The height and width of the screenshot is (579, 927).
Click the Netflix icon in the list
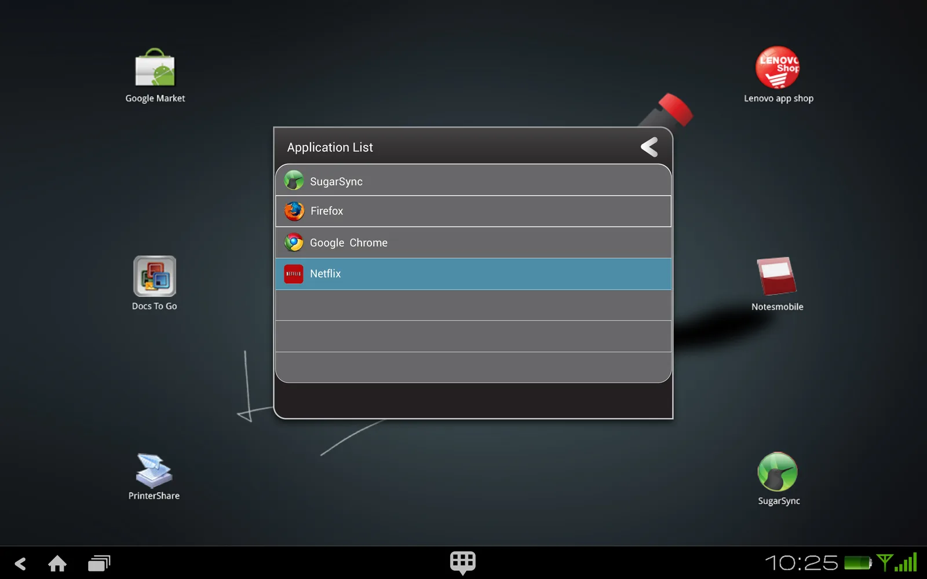(294, 274)
